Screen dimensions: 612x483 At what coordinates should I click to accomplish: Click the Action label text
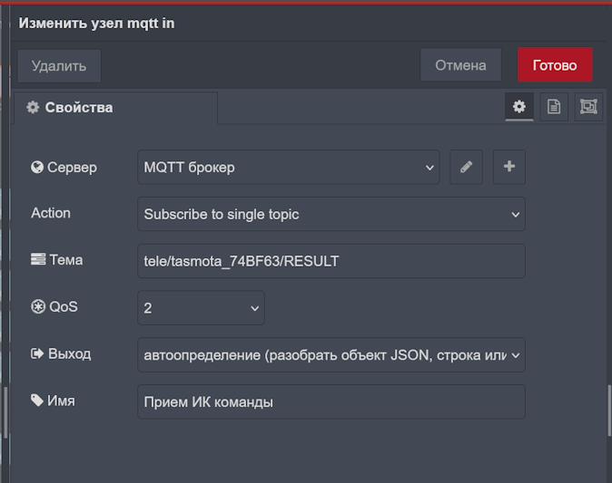pos(51,213)
